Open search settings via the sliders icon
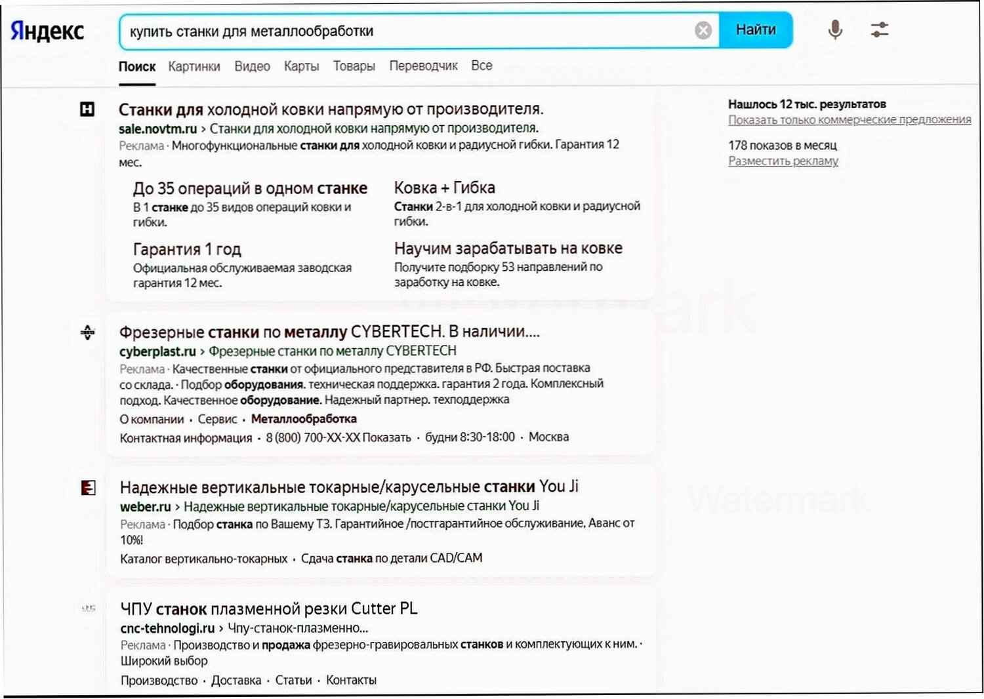This screenshot has height=699, width=984. point(880,30)
